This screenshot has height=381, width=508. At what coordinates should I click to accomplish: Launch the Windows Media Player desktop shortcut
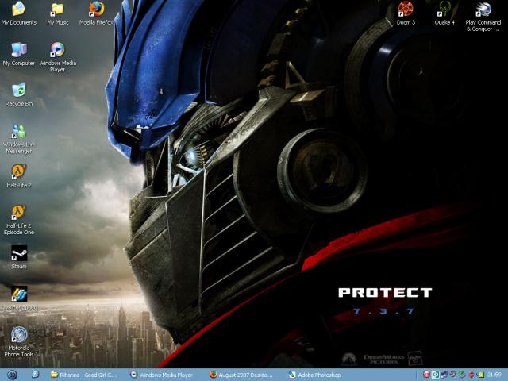[58, 57]
